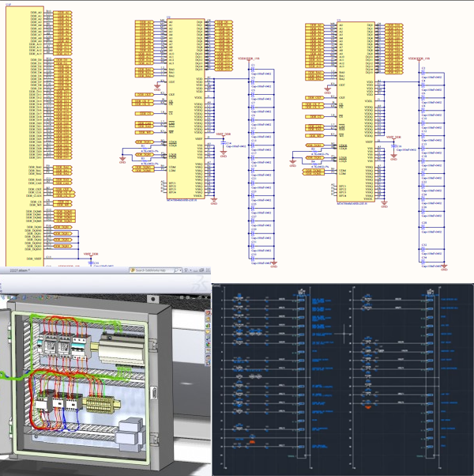This screenshot has height=476, width=474.
Task: Select the 22227.sldasm document title
Action: tap(20, 270)
